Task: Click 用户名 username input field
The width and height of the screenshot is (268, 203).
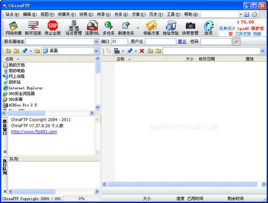Action: click(x=161, y=42)
